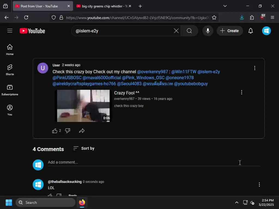279x209 pixels.
Task: View site security padlock info
Action: (61, 17)
